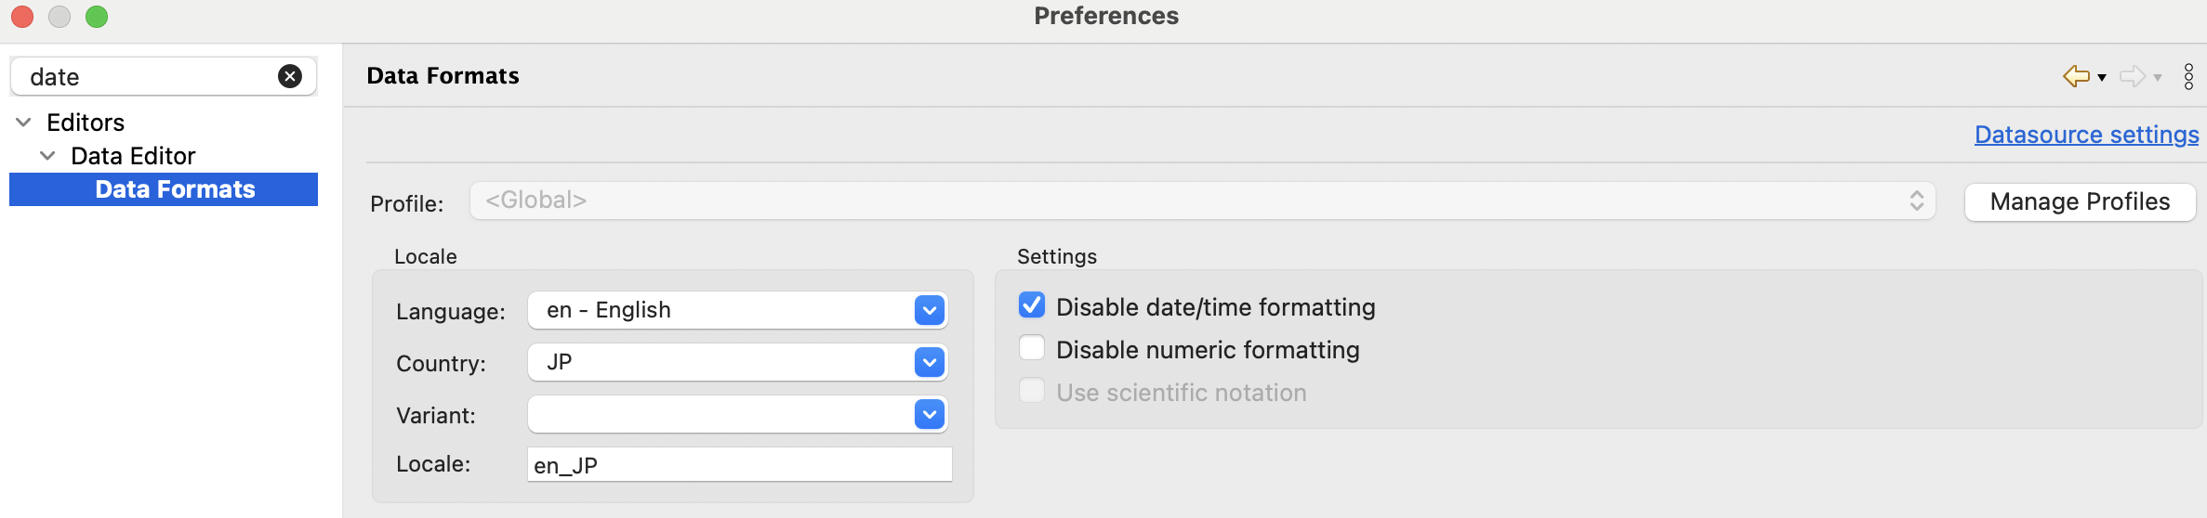Open the Language dropdown

coord(930,310)
